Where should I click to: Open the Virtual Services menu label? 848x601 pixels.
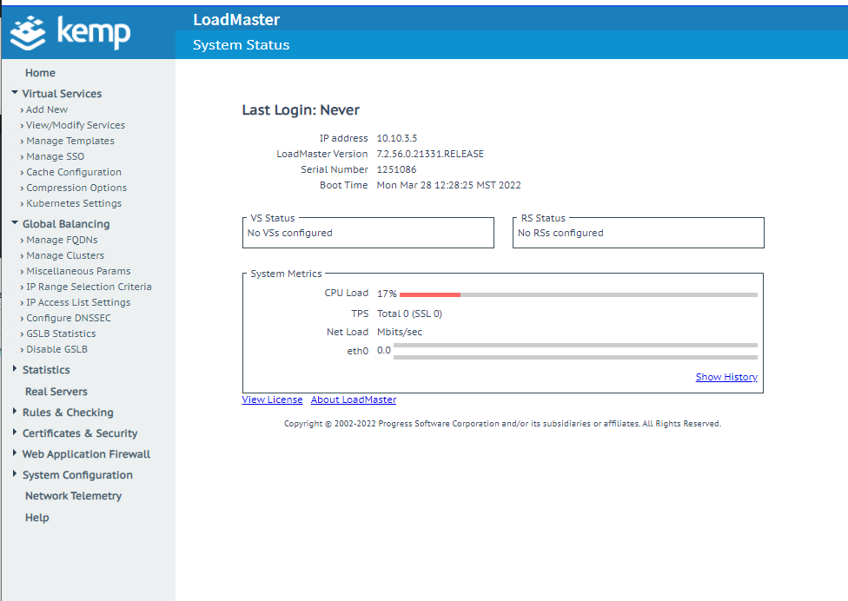(x=62, y=94)
